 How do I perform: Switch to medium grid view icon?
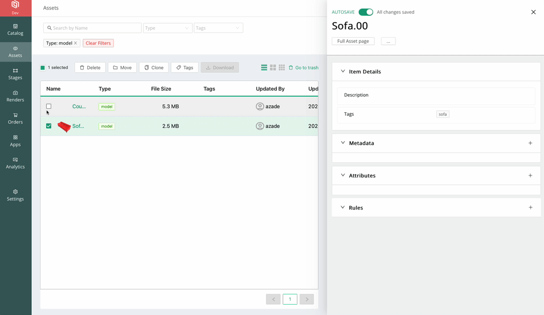pyautogui.click(x=273, y=68)
